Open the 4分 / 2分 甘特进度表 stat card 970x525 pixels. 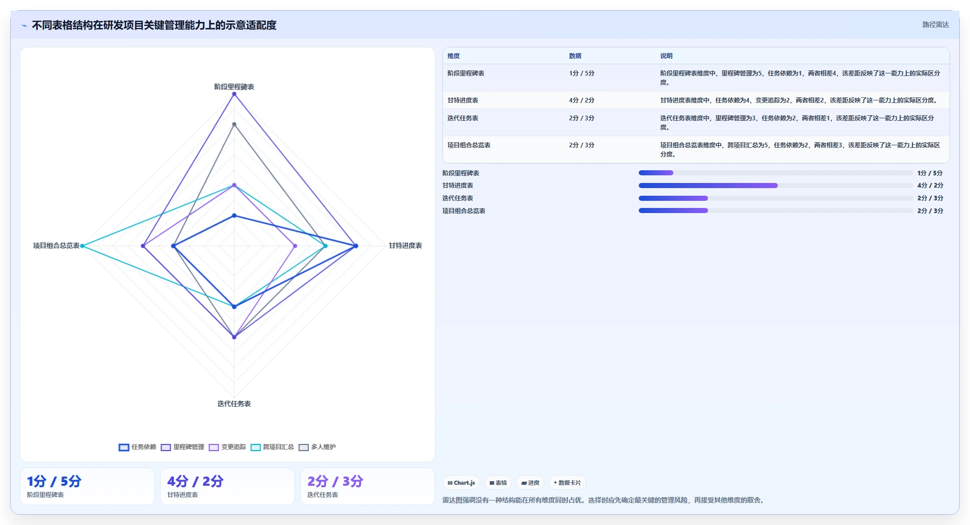(x=227, y=486)
